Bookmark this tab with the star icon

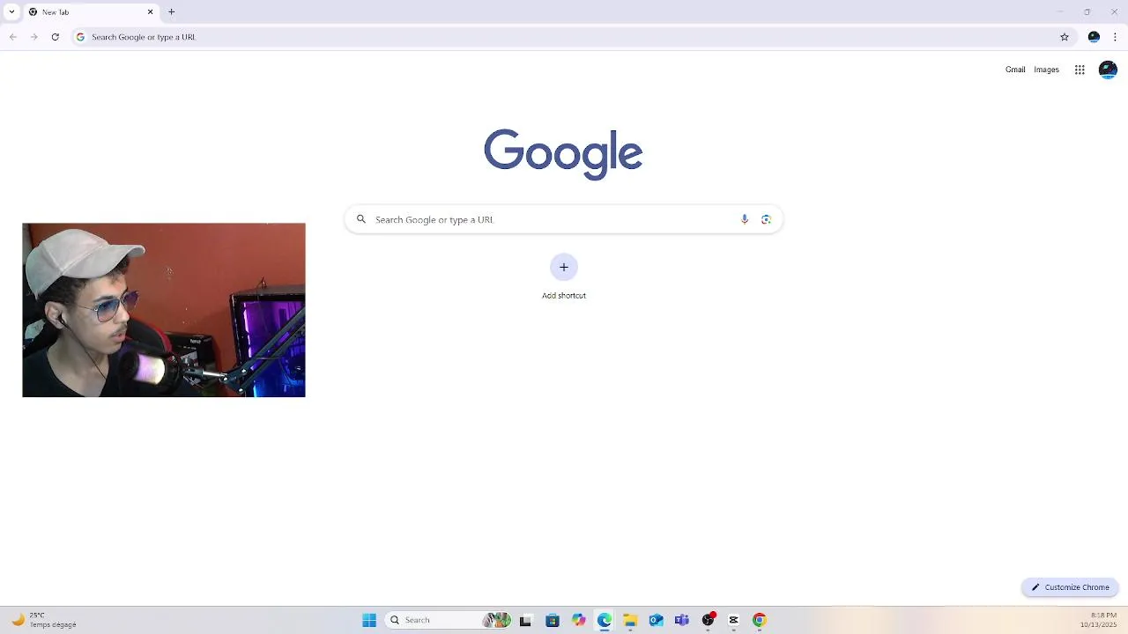coord(1065,37)
